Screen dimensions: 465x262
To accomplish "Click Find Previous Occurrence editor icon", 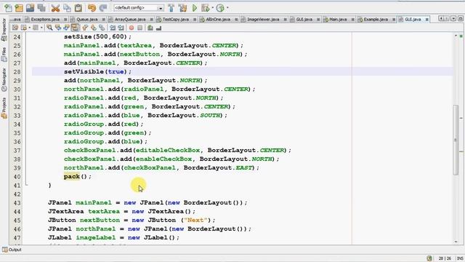I will (58, 28).
